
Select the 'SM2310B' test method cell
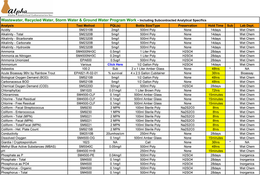click(86, 30)
